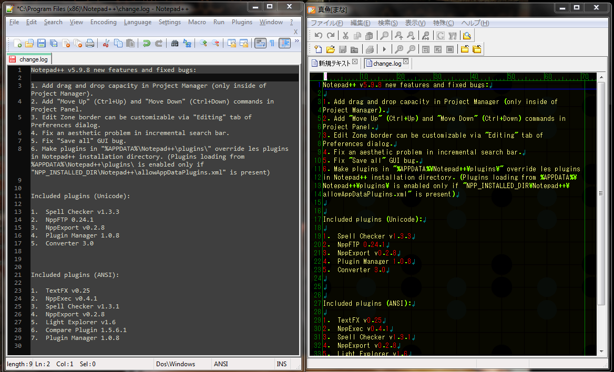Open the Plugins menu in Notepad++
This screenshot has height=372, width=614.
tap(242, 22)
